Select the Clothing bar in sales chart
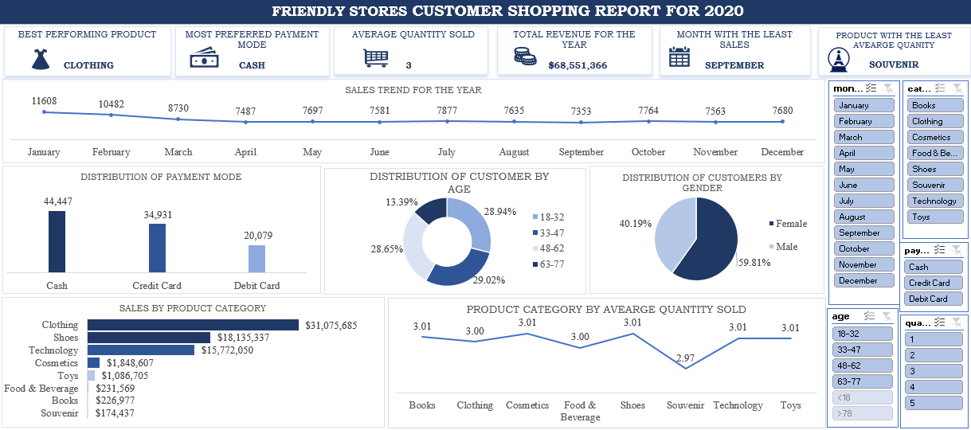The image size is (971, 430). [193, 325]
